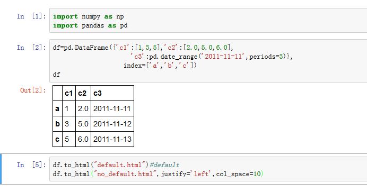Click the cell containing 2011-11-11

(112, 108)
